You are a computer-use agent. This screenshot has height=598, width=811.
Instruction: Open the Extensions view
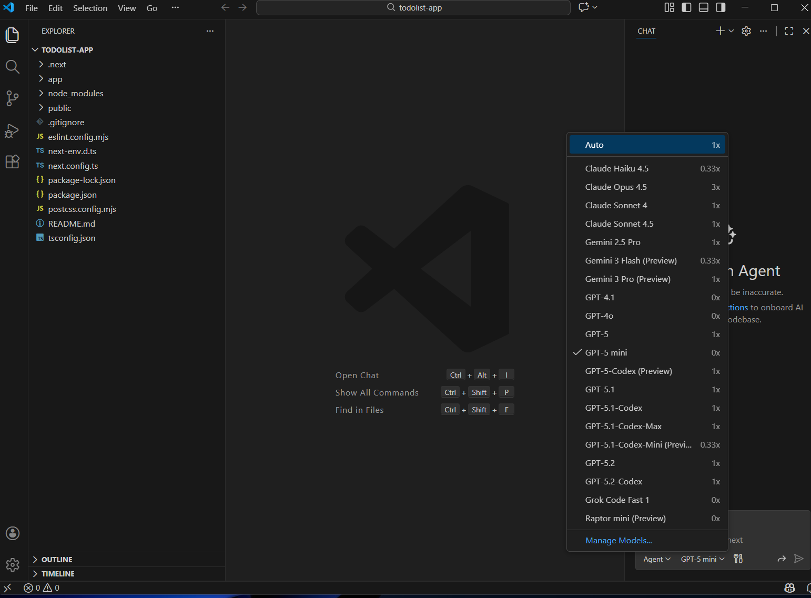coord(12,161)
